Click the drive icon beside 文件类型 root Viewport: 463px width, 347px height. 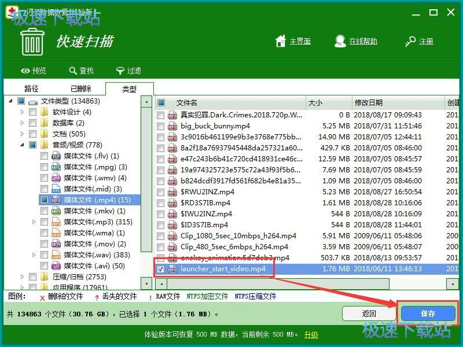click(33, 102)
